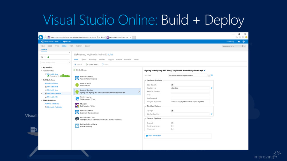Image resolution: width=287 pixels, height=161 pixels.
Task: Click the Keystore Password input field
Action: [x=190, y=91]
